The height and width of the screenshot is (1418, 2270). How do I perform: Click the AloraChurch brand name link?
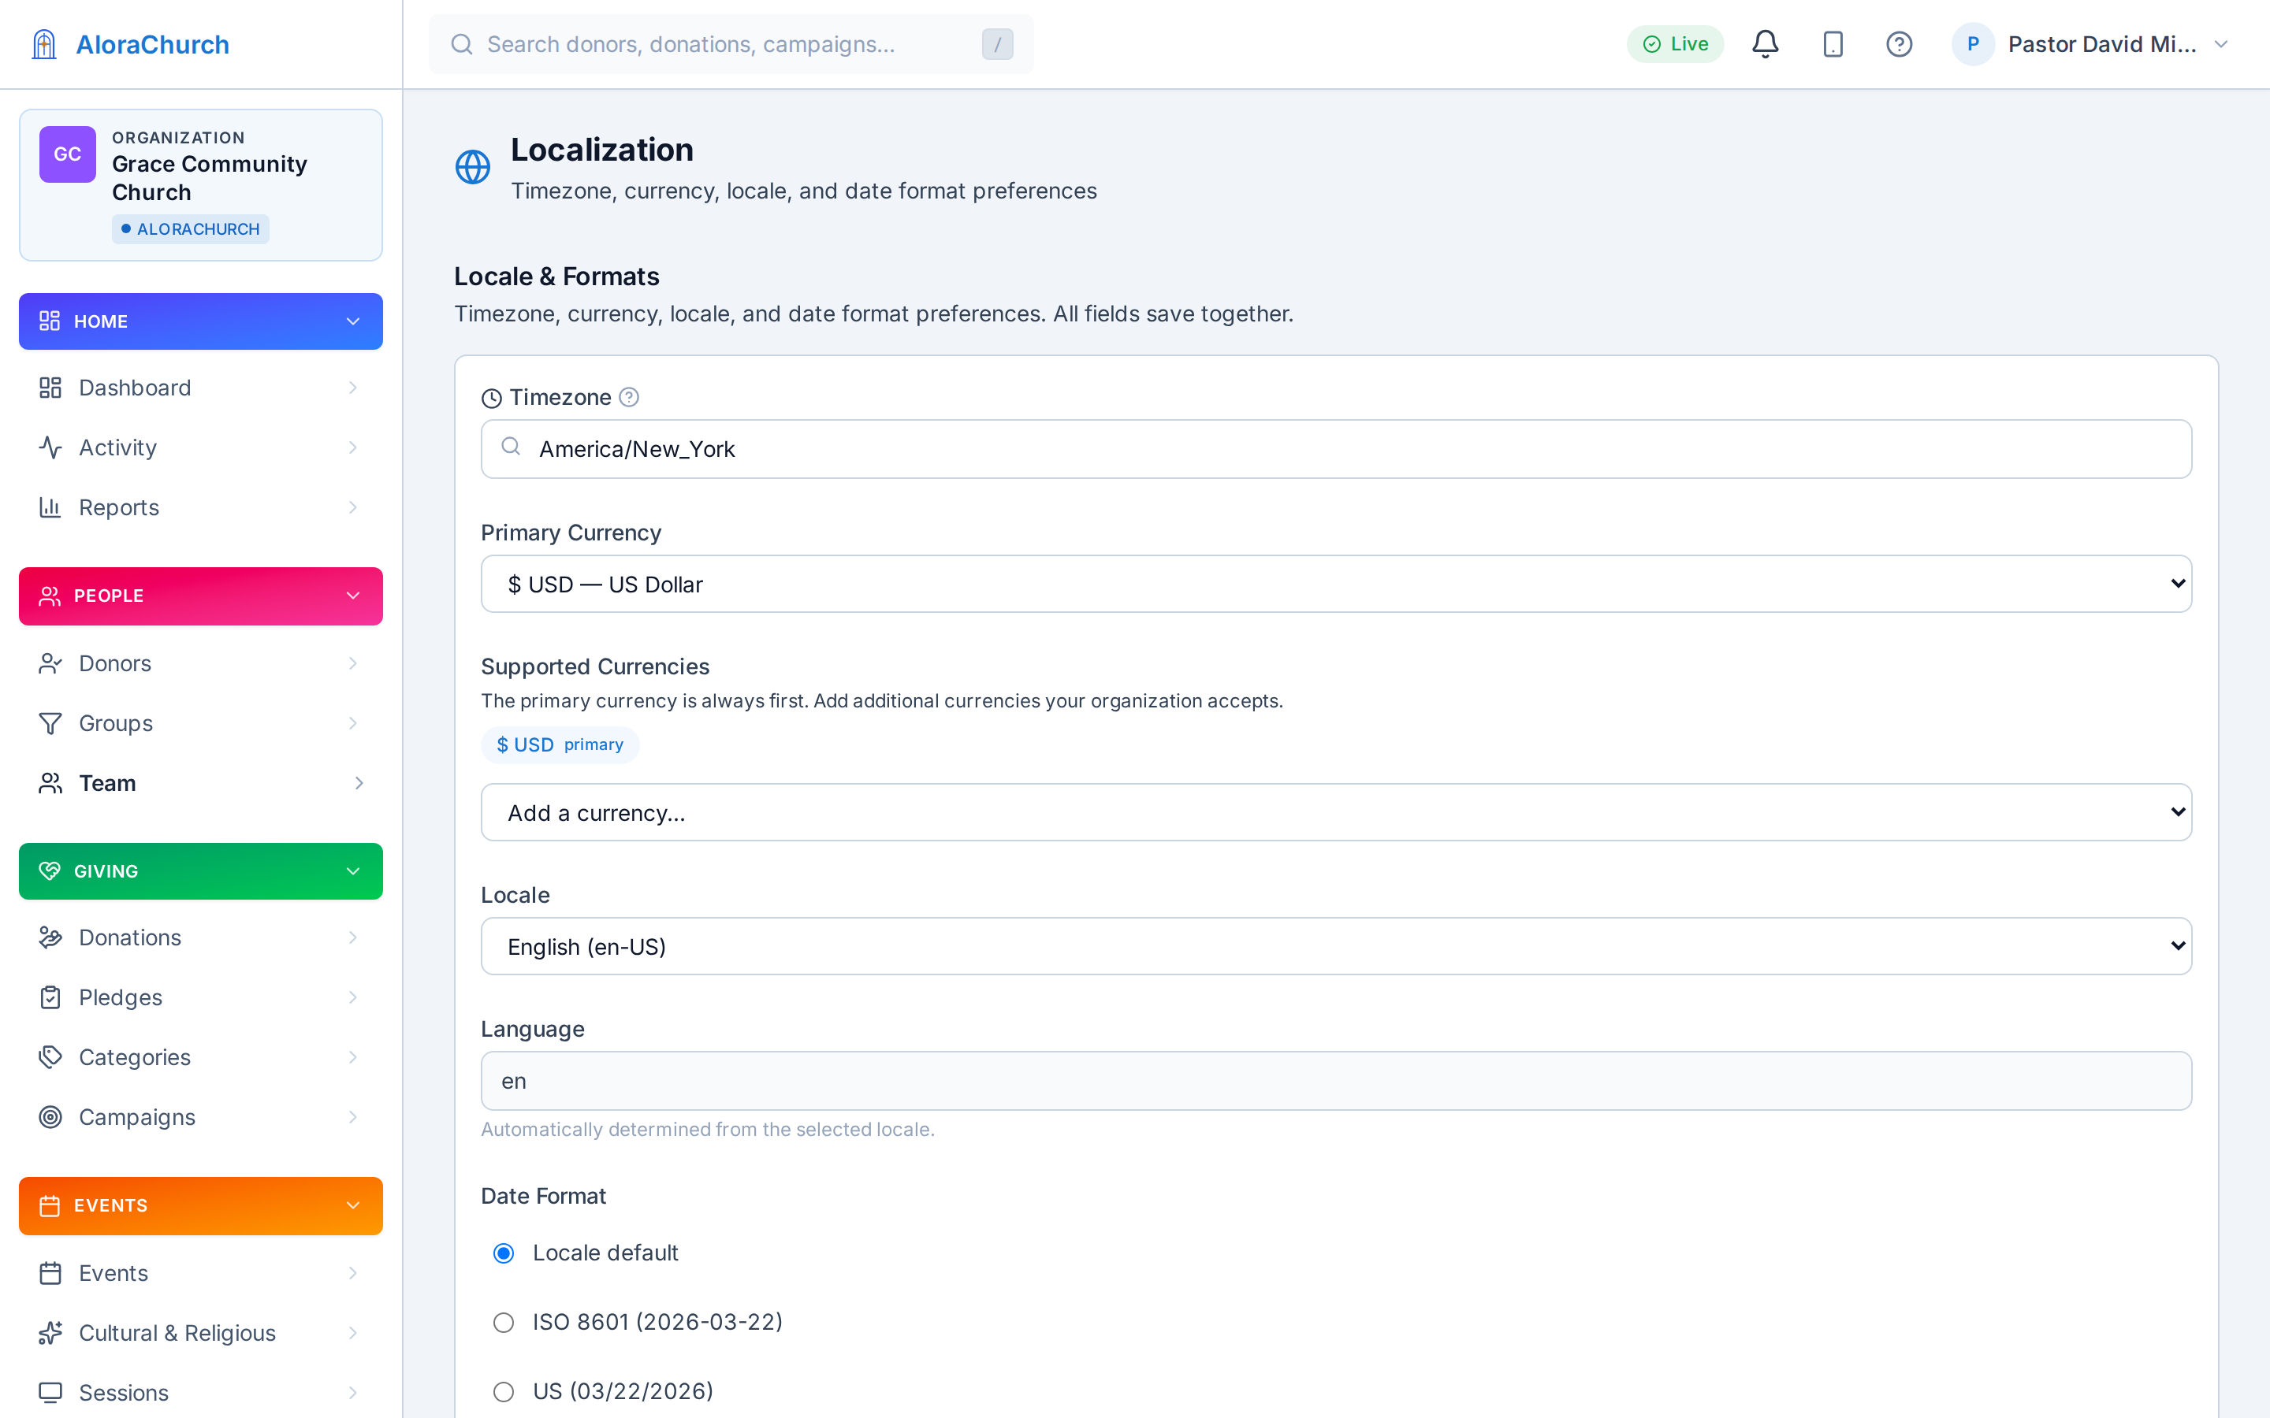(x=152, y=44)
